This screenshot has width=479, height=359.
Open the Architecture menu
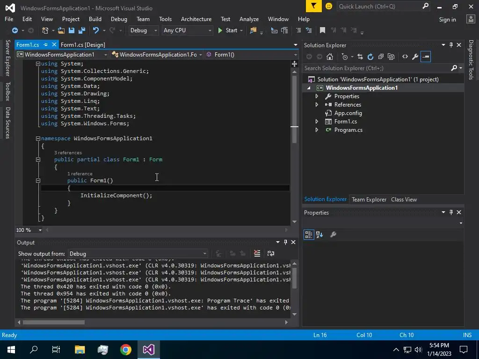[196, 19]
